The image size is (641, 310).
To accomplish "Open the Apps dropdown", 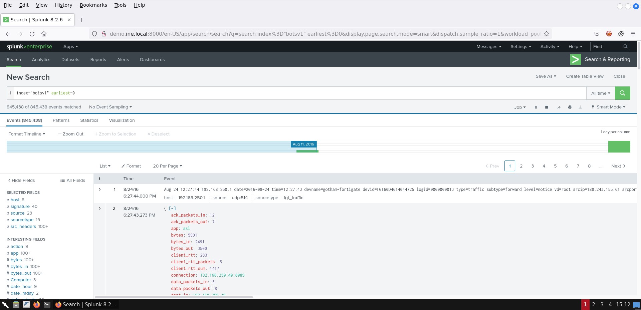I will [70, 46].
